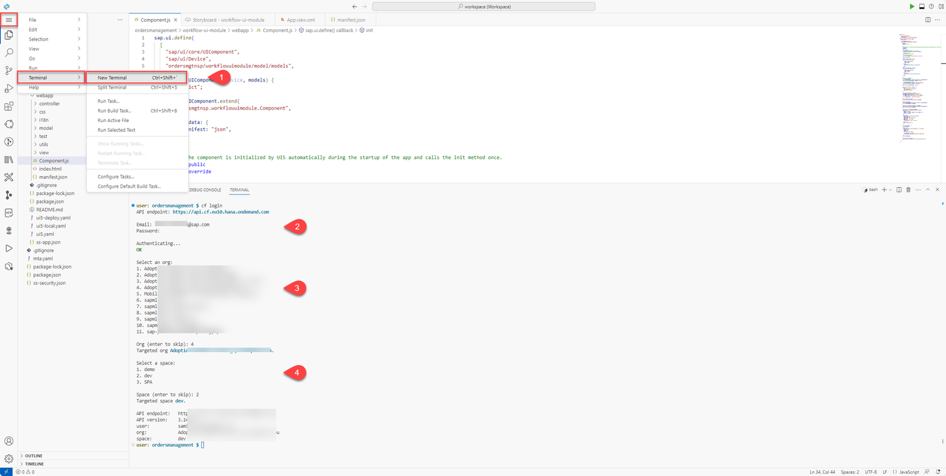Close the terminal panel
The height and width of the screenshot is (476, 946).
937,190
